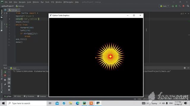
Task: Switch to the Run tool window tab at bottom
Action: pos(8,96)
